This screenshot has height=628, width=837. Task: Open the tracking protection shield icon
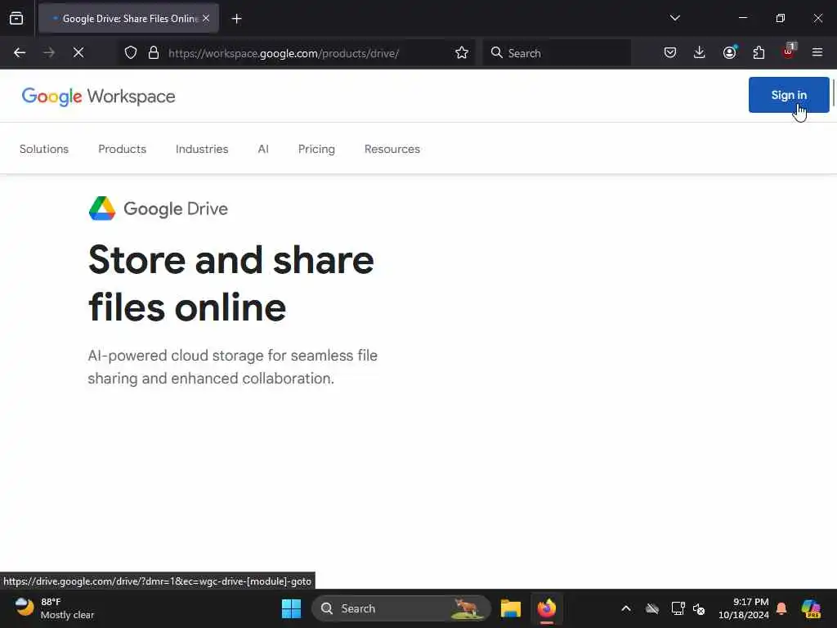[x=131, y=52]
